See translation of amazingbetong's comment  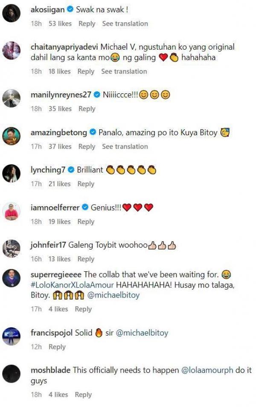coord(125,146)
